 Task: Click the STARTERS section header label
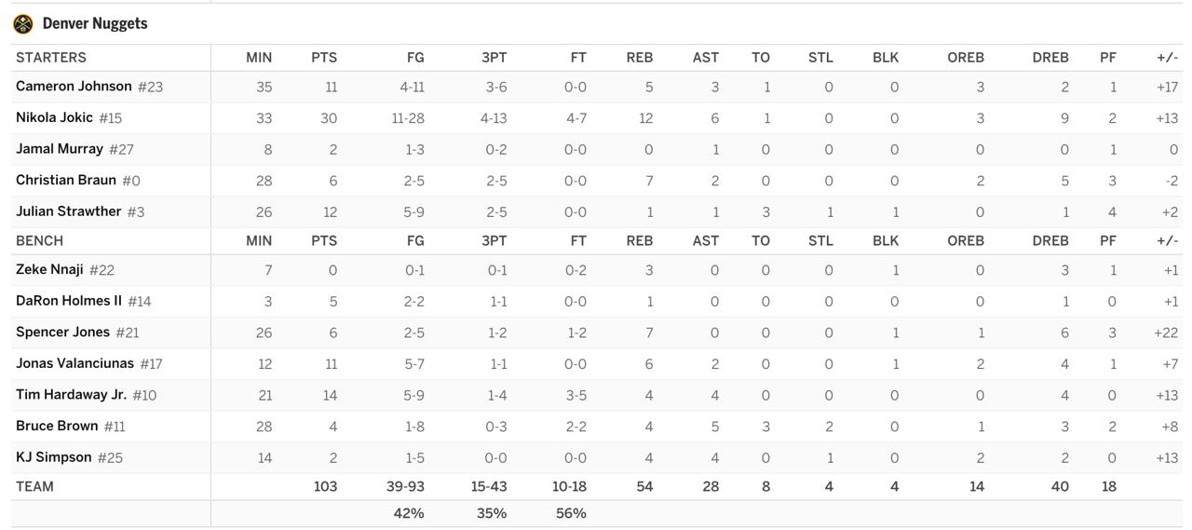[x=50, y=58]
